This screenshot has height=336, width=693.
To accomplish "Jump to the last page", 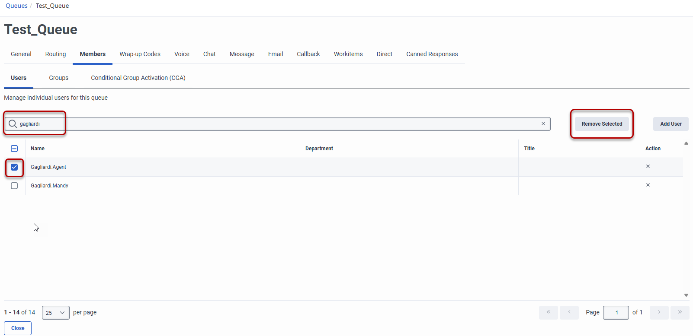I will click(680, 312).
